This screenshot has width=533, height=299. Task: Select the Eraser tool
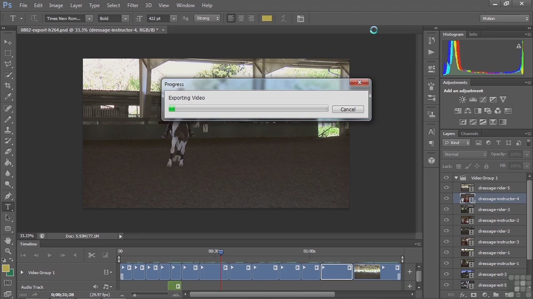[x=8, y=152]
